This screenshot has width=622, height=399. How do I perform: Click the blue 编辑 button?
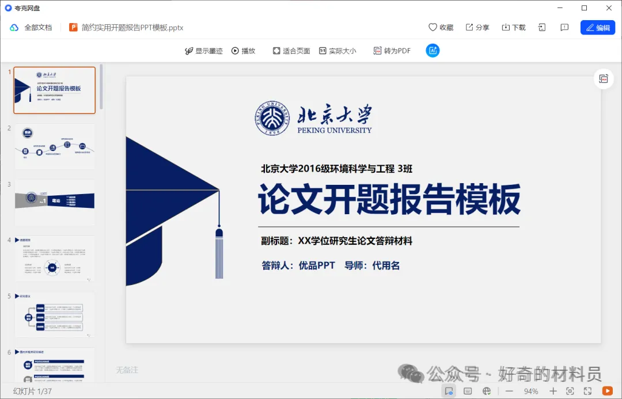pyautogui.click(x=598, y=28)
